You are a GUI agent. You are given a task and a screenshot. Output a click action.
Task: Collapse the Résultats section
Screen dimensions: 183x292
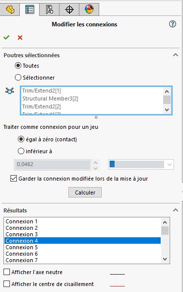(176, 210)
